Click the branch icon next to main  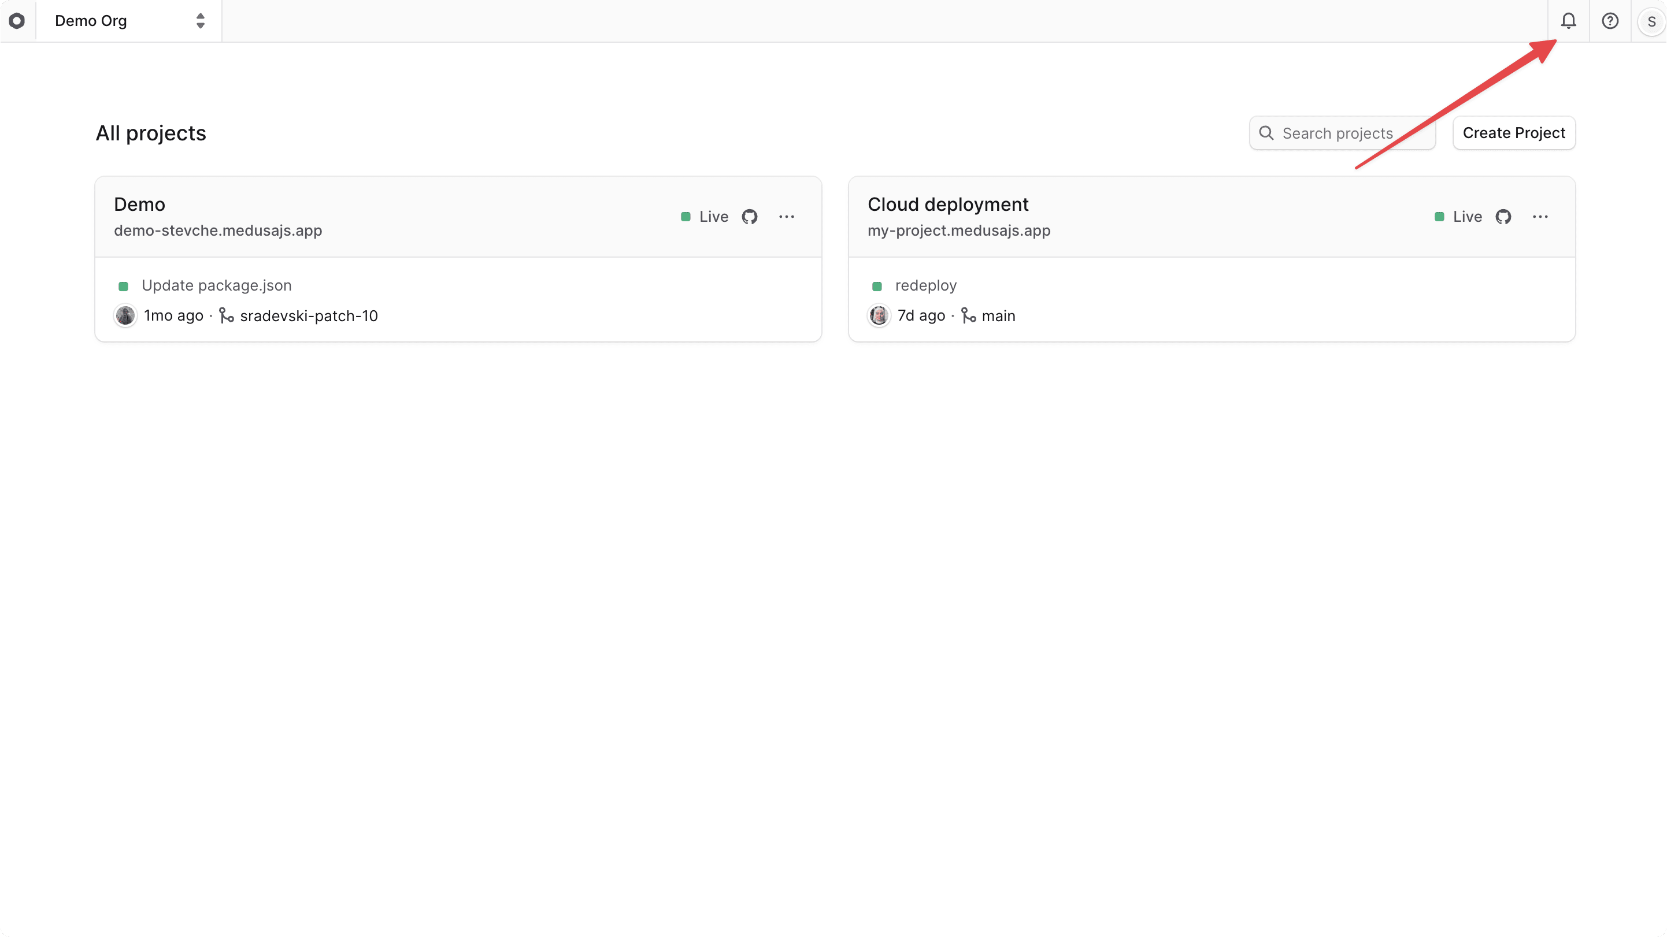pyautogui.click(x=969, y=315)
